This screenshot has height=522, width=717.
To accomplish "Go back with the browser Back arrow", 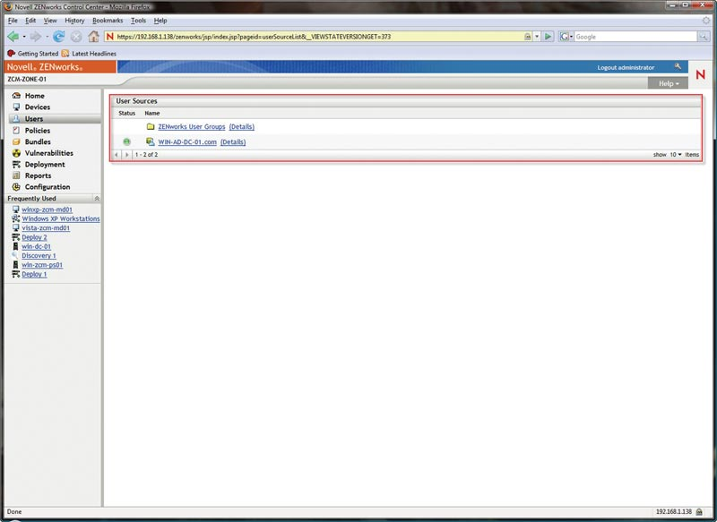I will [x=13, y=37].
